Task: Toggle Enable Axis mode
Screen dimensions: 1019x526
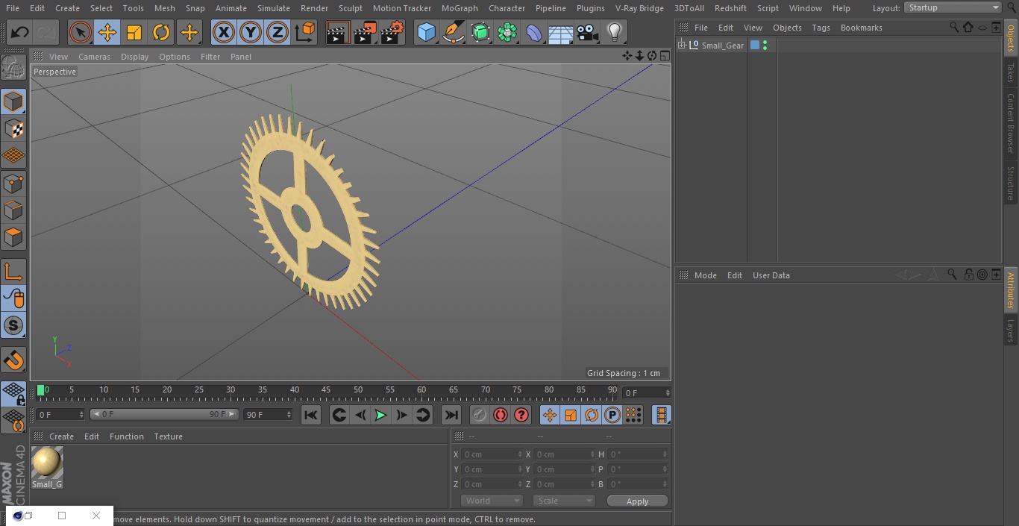Action: tap(13, 271)
